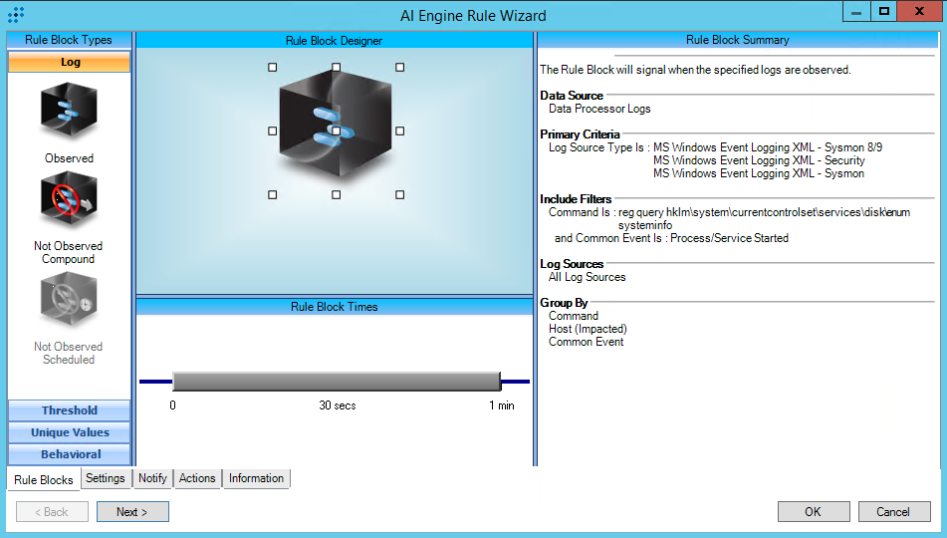Select the Rule Blocks tab

[x=44, y=479]
